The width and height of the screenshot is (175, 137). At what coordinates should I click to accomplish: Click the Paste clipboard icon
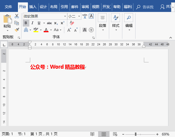tap(7, 19)
